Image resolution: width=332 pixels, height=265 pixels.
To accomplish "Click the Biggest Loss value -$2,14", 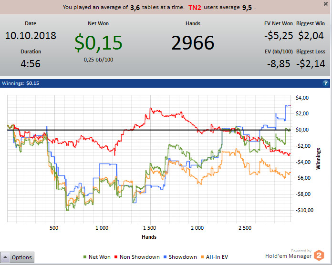I will 311,64.
